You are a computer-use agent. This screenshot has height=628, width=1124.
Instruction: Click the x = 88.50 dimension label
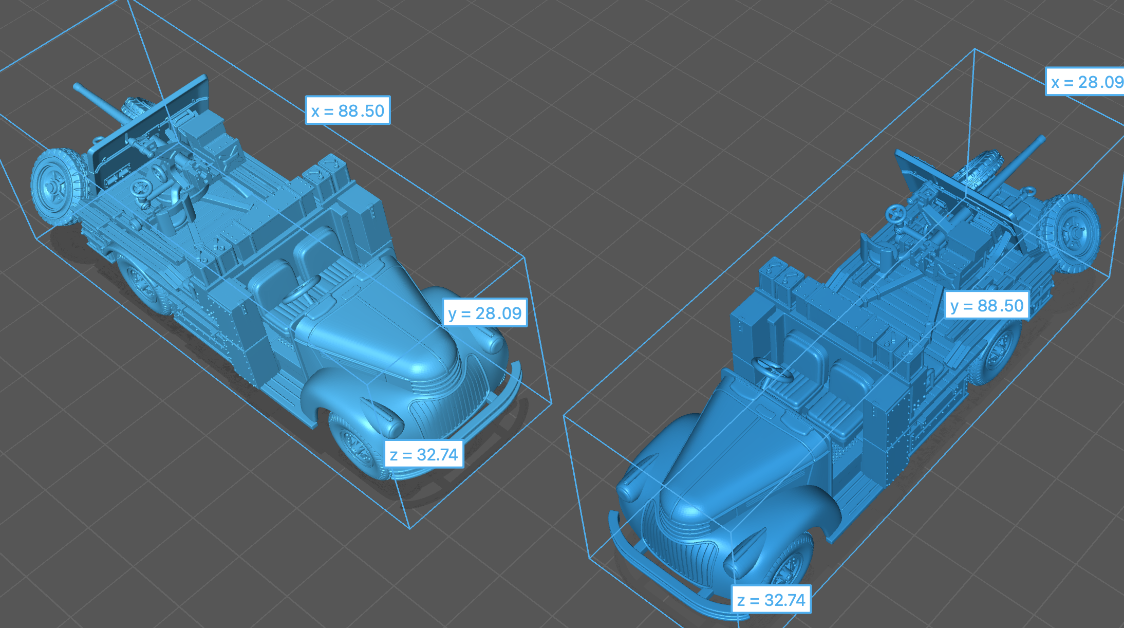(348, 110)
